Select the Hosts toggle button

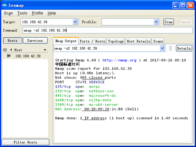point(13,41)
